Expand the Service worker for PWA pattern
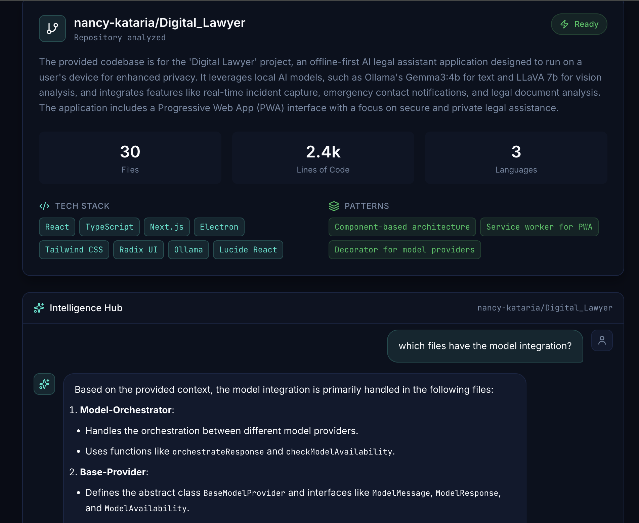The width and height of the screenshot is (639, 523). tap(539, 227)
